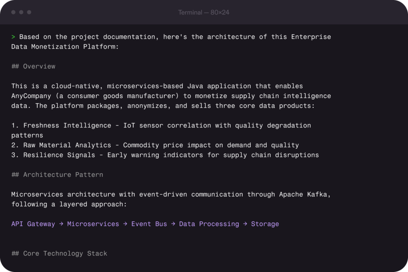This screenshot has width=408, height=272.
Task: Open the Event Bus link
Action: 149,224
